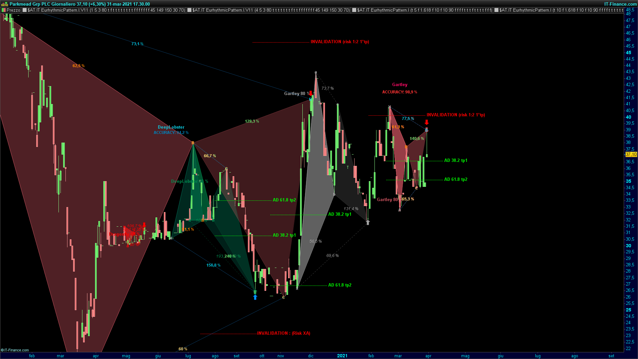Click the DEMO candlestick logo icon

[x=4, y=4]
